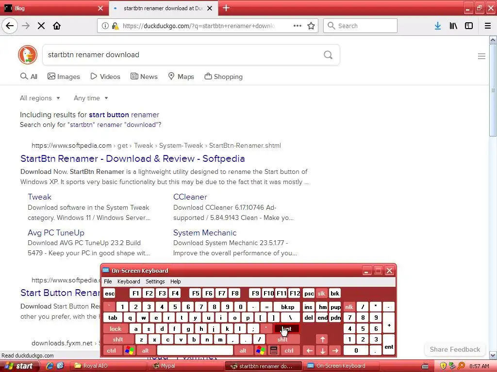Open the Settings menu of On-Screen Keyboard

[155, 281]
